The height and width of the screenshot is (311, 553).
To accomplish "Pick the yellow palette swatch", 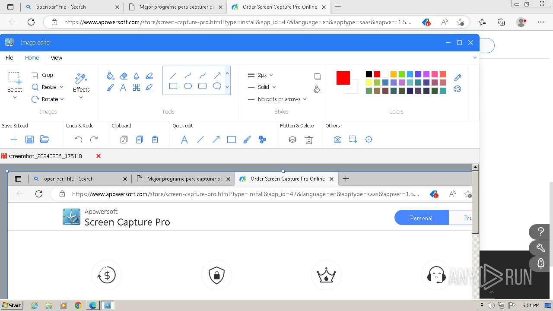I will [x=369, y=83].
